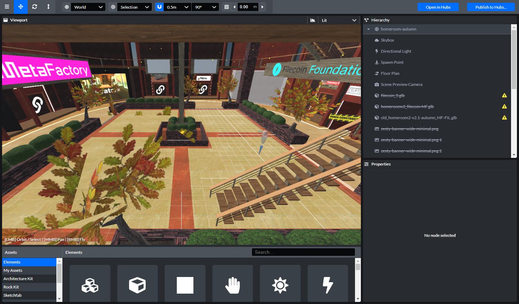Click the homeroomv2_filecoin-MF.glb warning icon
519x304 pixels.
pyautogui.click(x=504, y=106)
